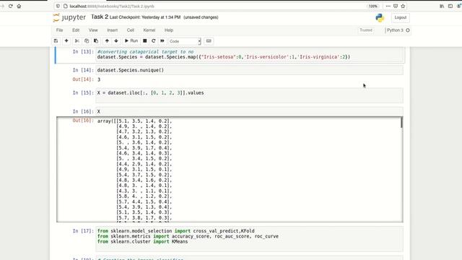Run the selected cell

[x=131, y=41]
